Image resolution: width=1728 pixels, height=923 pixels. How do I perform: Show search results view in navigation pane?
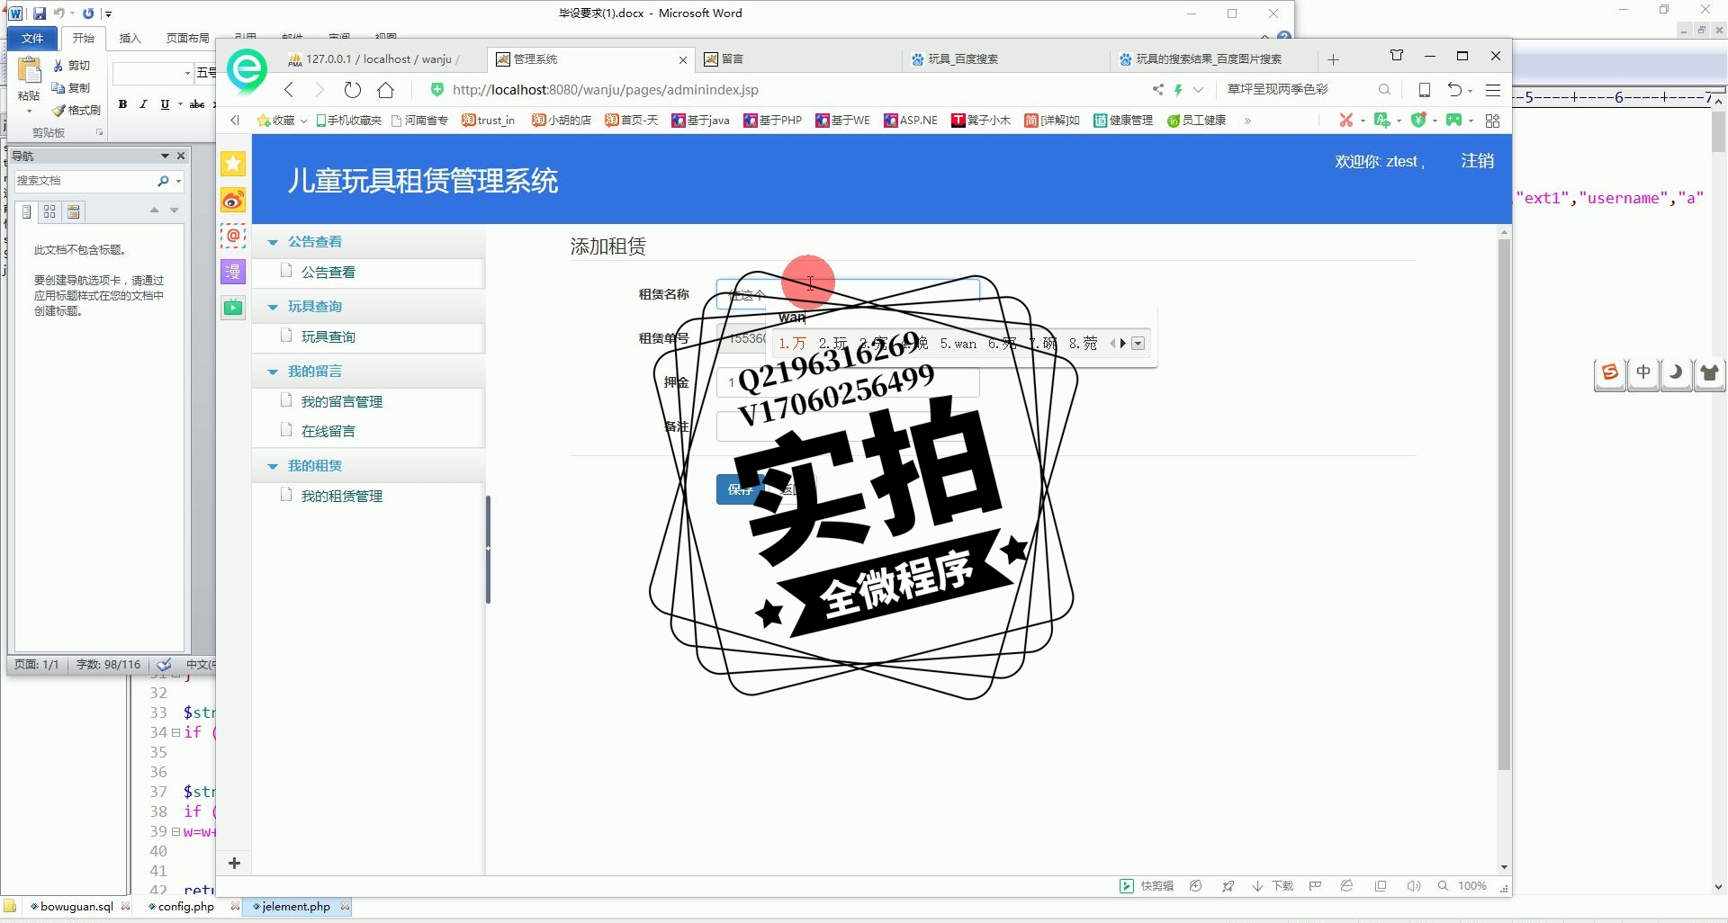click(x=74, y=211)
